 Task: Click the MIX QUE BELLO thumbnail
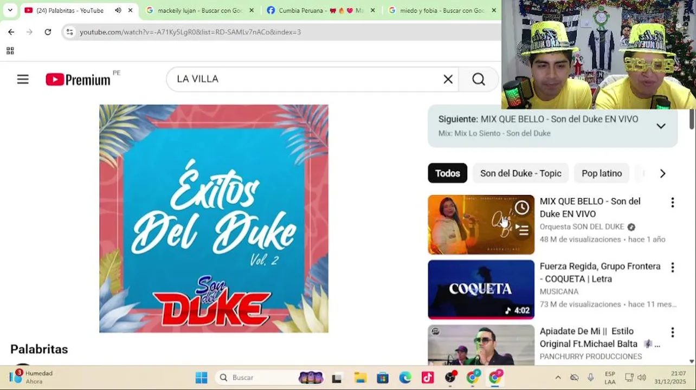(x=481, y=225)
